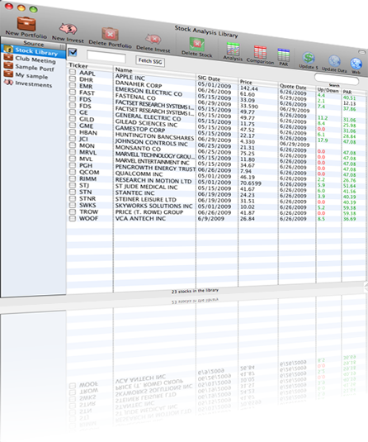Sort by the Ticker column header
Image resolution: width=368 pixels, height=442 pixels.
(78, 65)
